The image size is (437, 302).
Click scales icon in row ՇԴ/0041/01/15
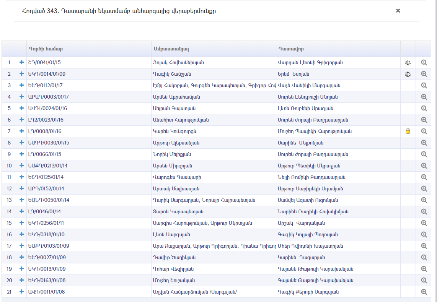point(408,63)
